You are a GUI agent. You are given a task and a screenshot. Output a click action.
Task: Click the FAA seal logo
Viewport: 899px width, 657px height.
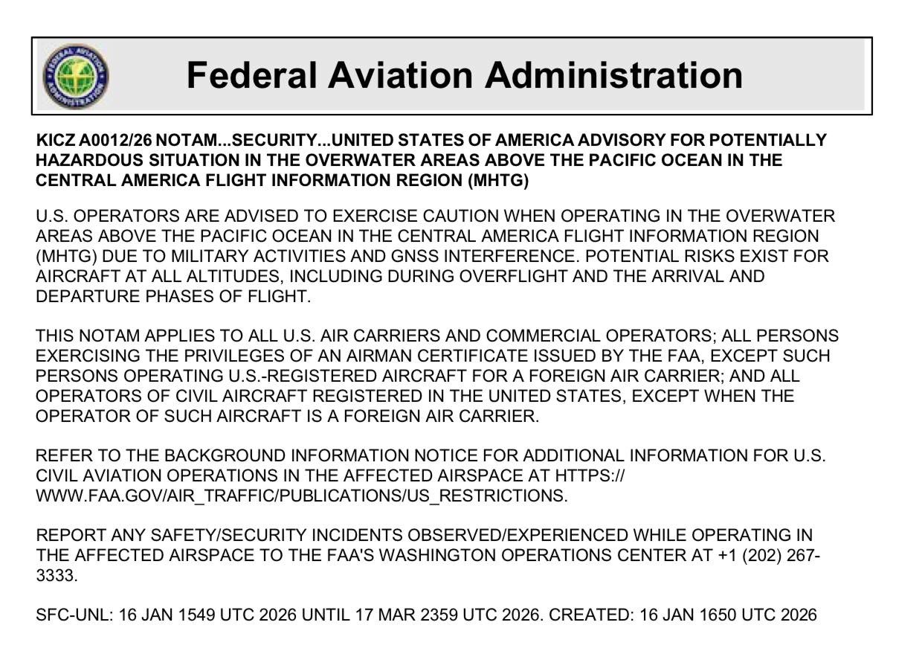pyautogui.click(x=75, y=76)
